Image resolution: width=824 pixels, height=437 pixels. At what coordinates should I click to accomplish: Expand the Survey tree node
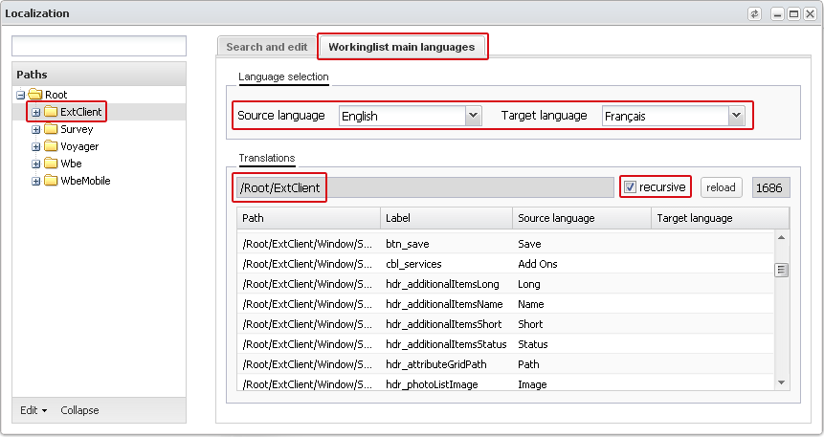point(35,130)
